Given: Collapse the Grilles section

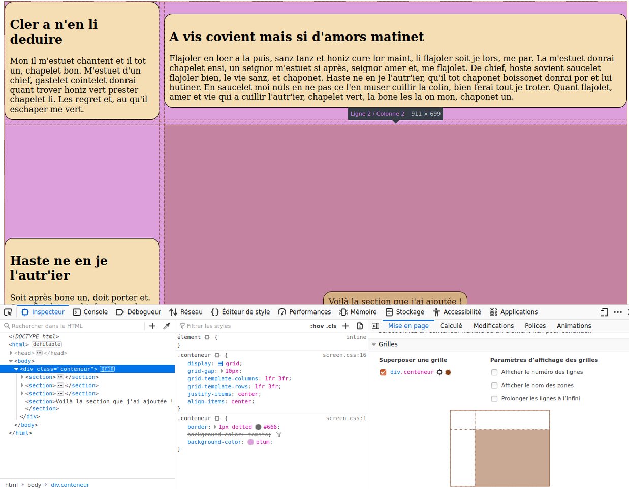Looking at the screenshot, I should (x=374, y=344).
